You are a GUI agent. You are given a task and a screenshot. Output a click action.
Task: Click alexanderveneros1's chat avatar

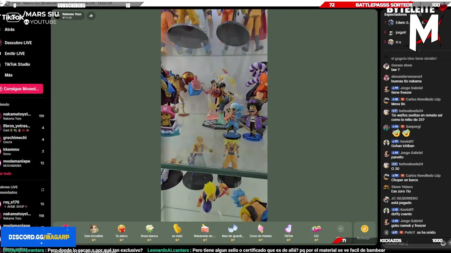point(386,78)
